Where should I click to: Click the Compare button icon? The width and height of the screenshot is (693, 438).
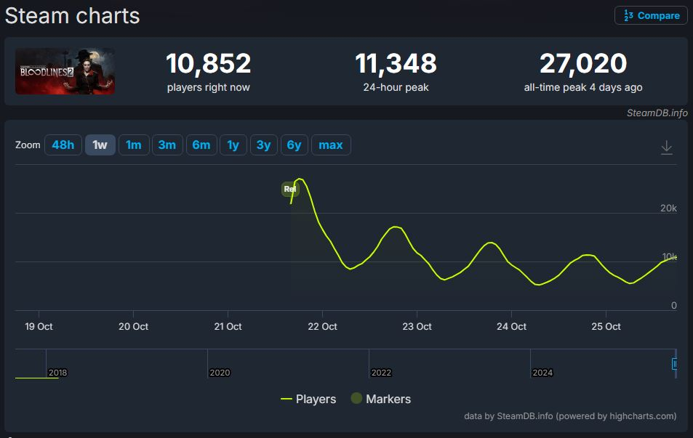[x=628, y=15]
